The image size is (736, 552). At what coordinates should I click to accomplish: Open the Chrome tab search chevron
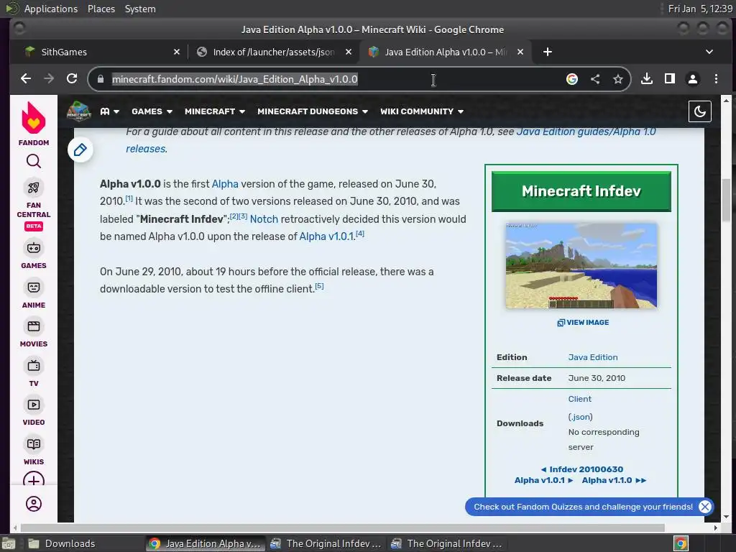[x=709, y=52]
